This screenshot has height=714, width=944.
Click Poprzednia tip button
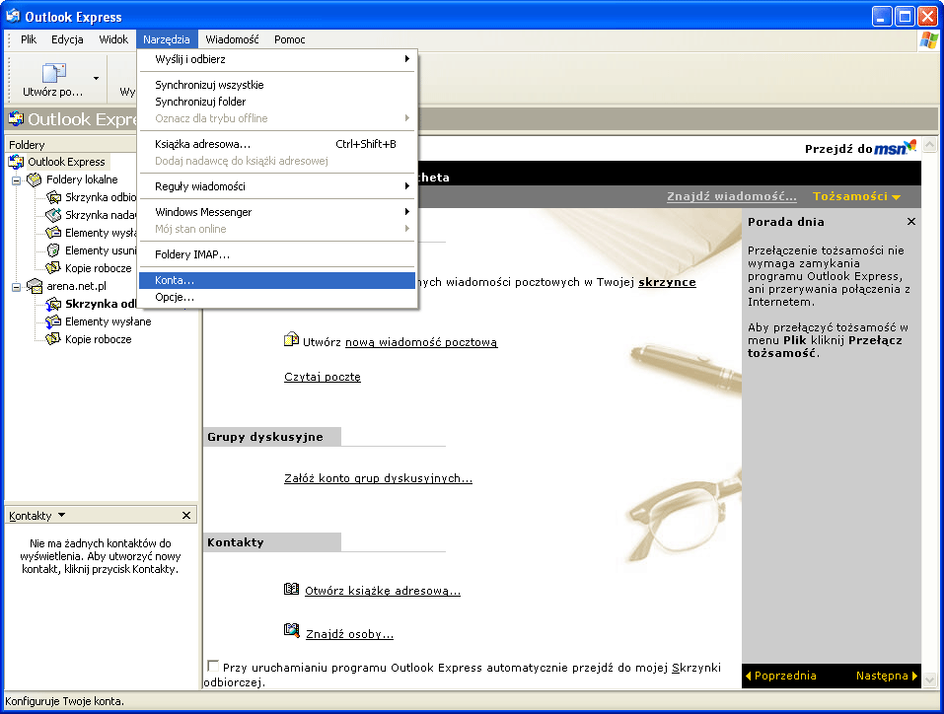(781, 676)
